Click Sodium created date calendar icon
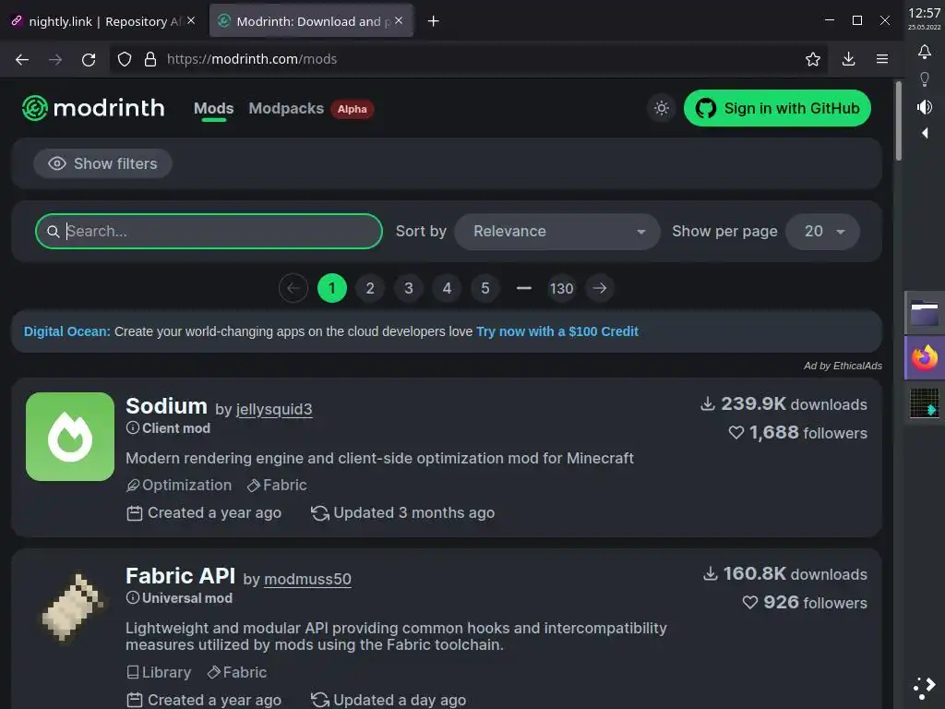The height and width of the screenshot is (709, 945). click(135, 513)
